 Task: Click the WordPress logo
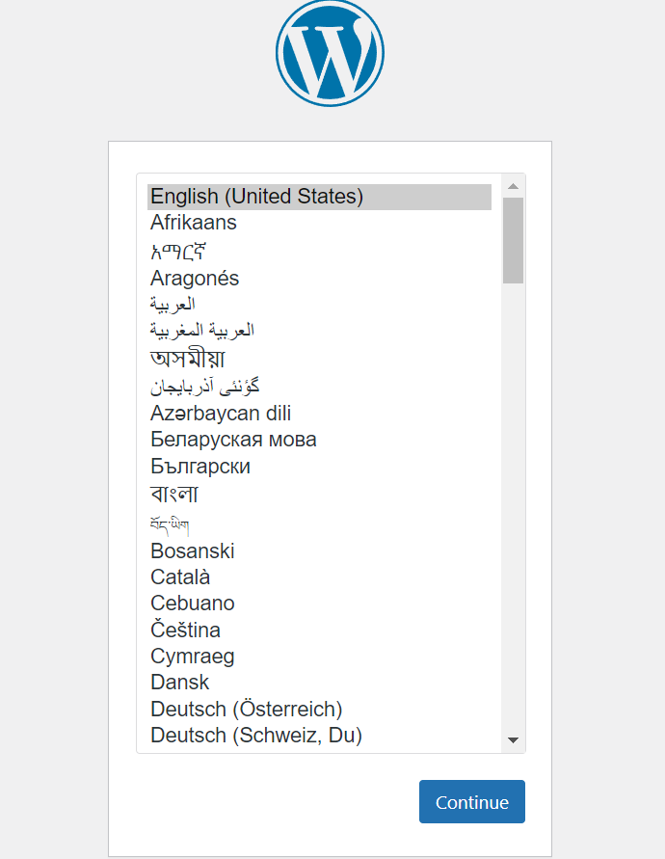pyautogui.click(x=330, y=53)
